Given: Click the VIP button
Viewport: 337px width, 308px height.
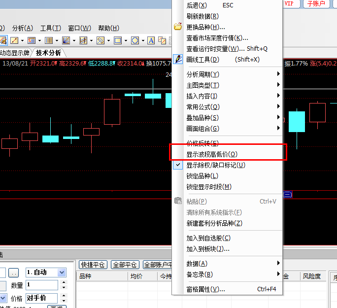Looking at the screenshot, I should tap(291, 3).
